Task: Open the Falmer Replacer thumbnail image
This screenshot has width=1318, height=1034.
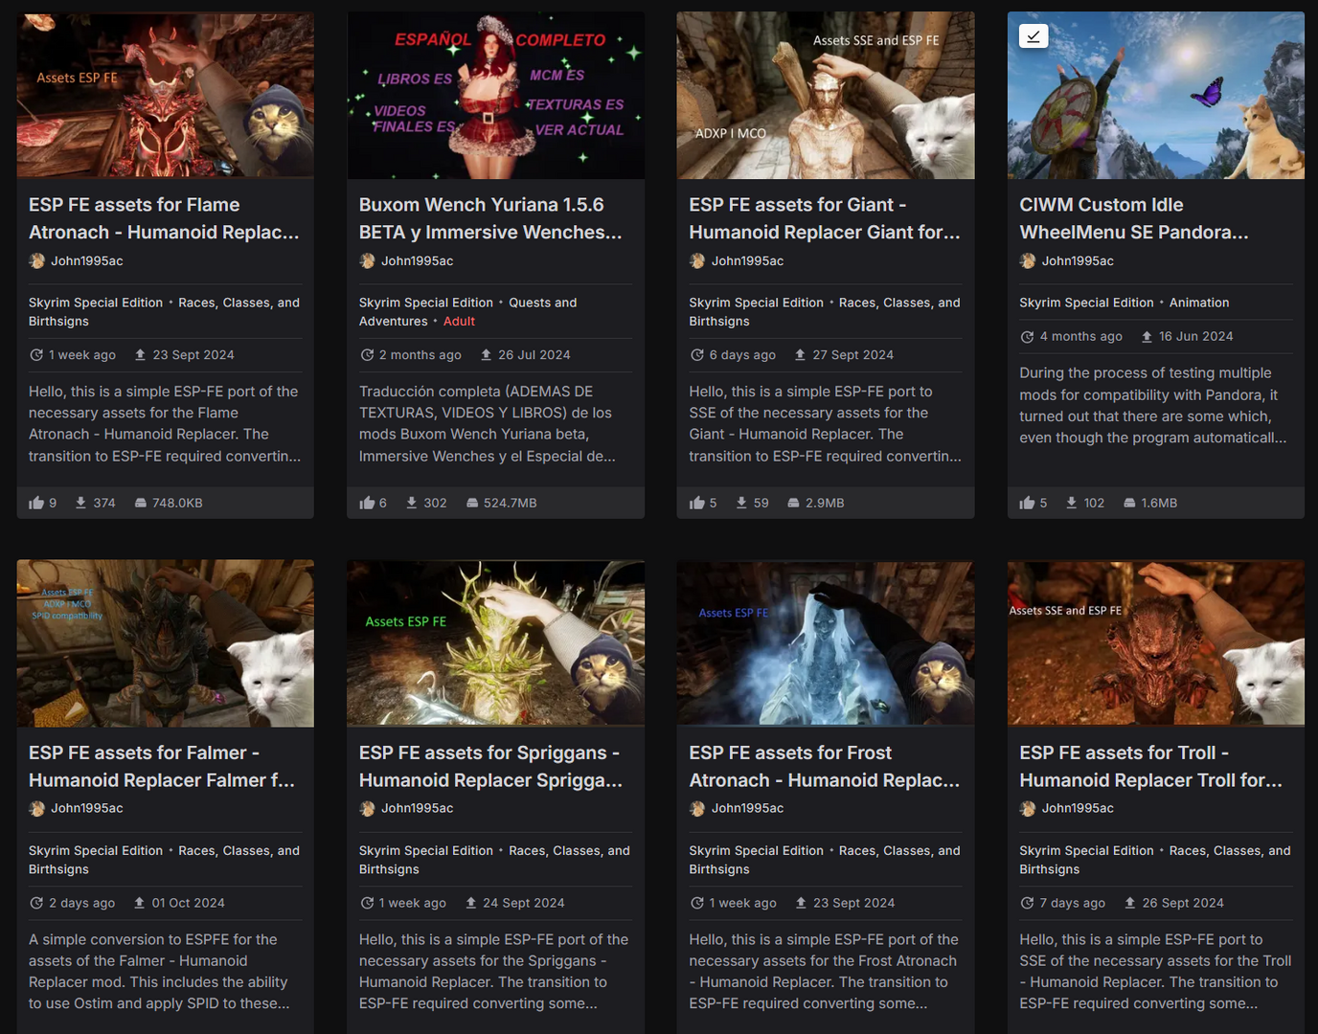Action: tap(166, 643)
